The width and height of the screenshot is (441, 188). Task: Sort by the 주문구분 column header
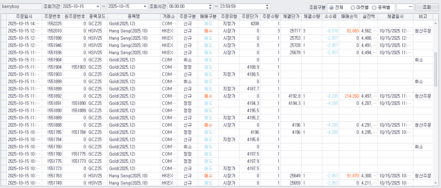[x=188, y=17]
